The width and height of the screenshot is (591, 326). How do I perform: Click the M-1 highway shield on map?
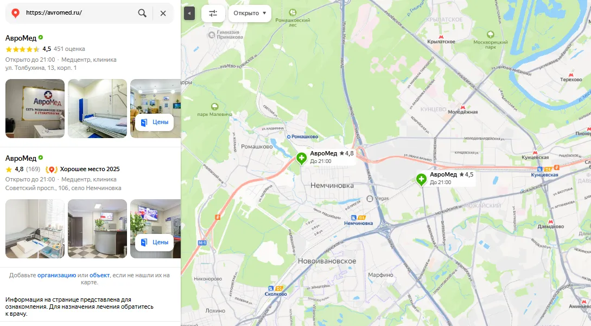[x=202, y=243]
